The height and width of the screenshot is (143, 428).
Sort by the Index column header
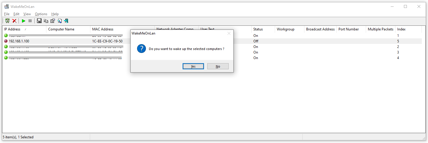[408, 29]
